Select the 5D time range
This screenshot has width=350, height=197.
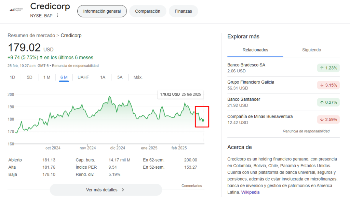click(29, 77)
